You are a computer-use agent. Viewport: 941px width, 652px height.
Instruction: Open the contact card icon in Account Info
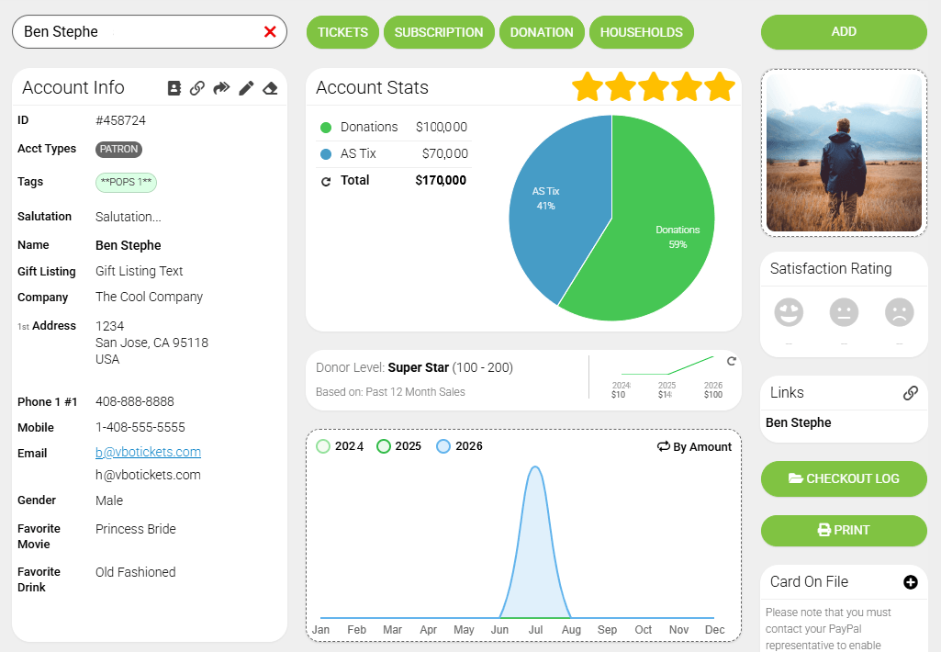coord(174,88)
